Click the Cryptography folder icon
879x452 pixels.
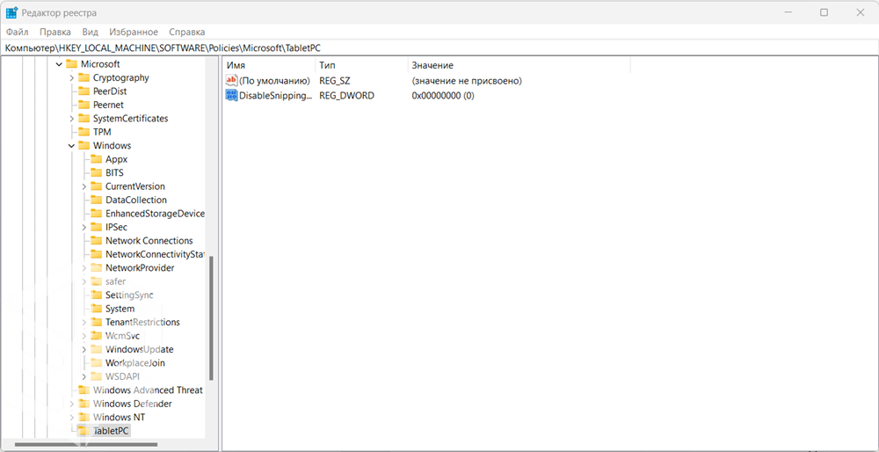pos(84,77)
